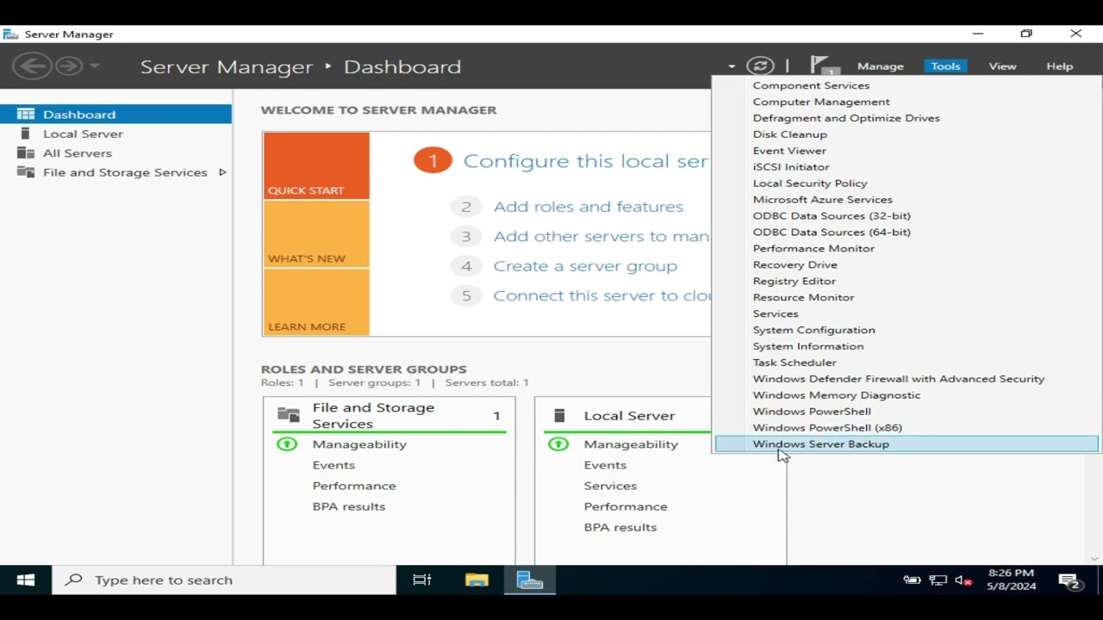
Task: Select the LEARN MORE tile
Action: click(316, 301)
